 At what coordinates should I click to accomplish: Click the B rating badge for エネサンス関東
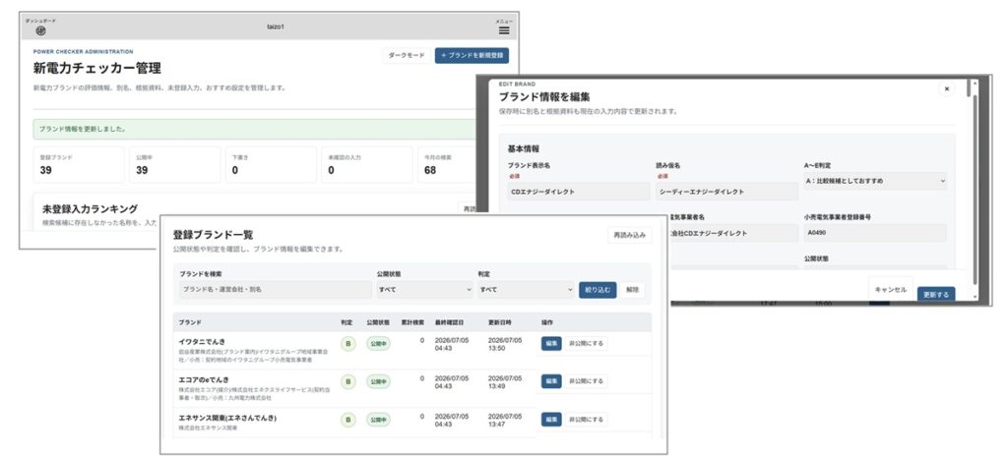pos(347,420)
